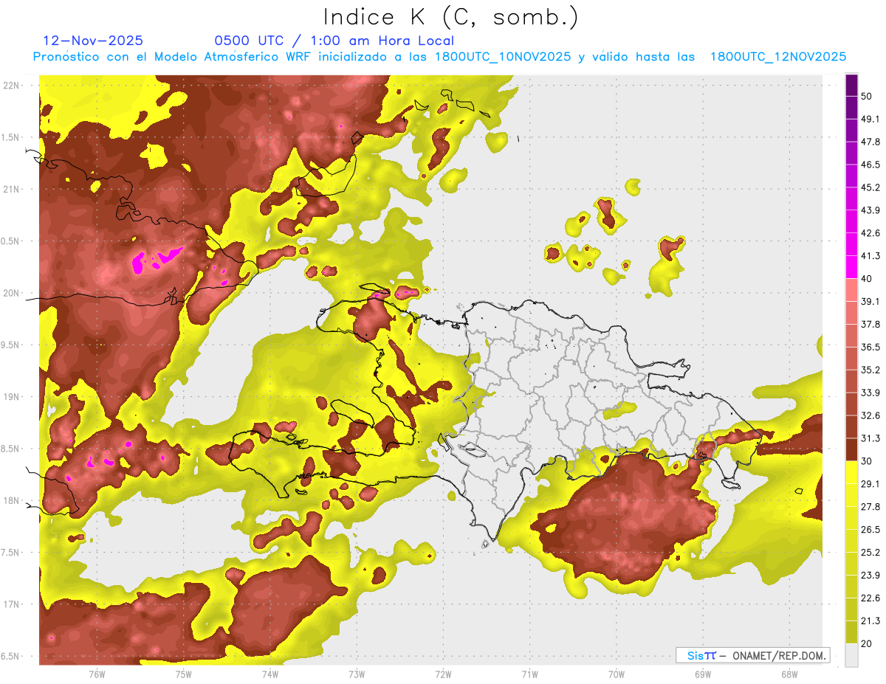Click the longitude axis label "73W"
Image resolution: width=886 pixels, height=684 pixels.
pos(357,674)
